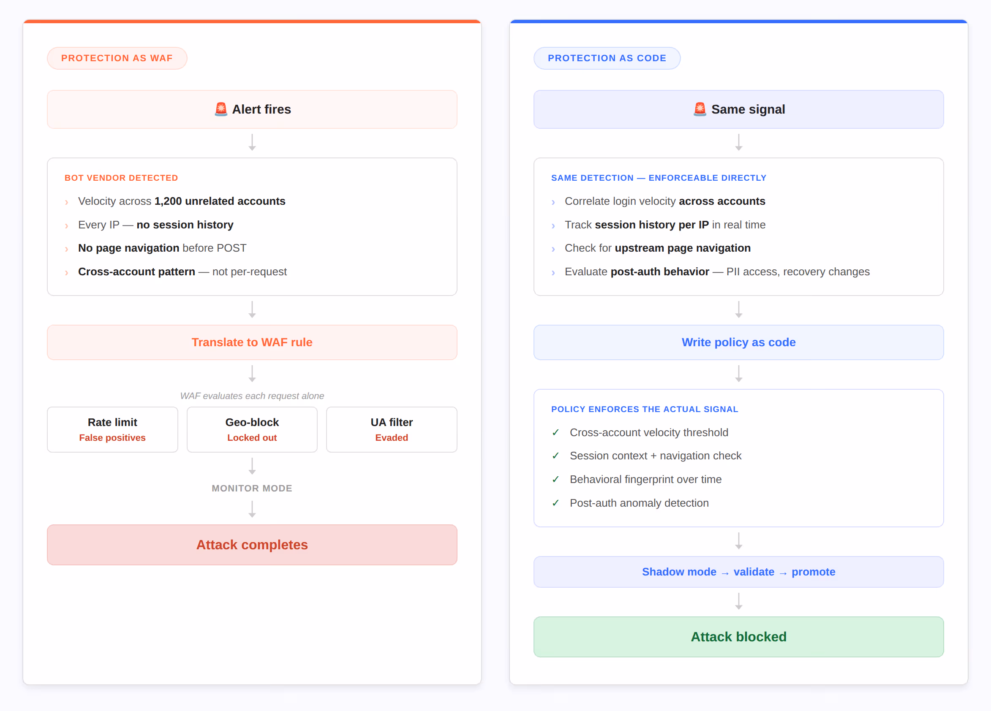Select the PROTECTION AS CODE pill label
The height and width of the screenshot is (711, 991).
(x=607, y=58)
